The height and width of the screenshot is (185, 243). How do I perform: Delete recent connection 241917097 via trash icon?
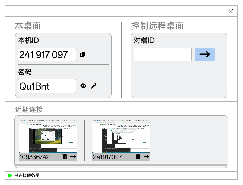(138, 157)
